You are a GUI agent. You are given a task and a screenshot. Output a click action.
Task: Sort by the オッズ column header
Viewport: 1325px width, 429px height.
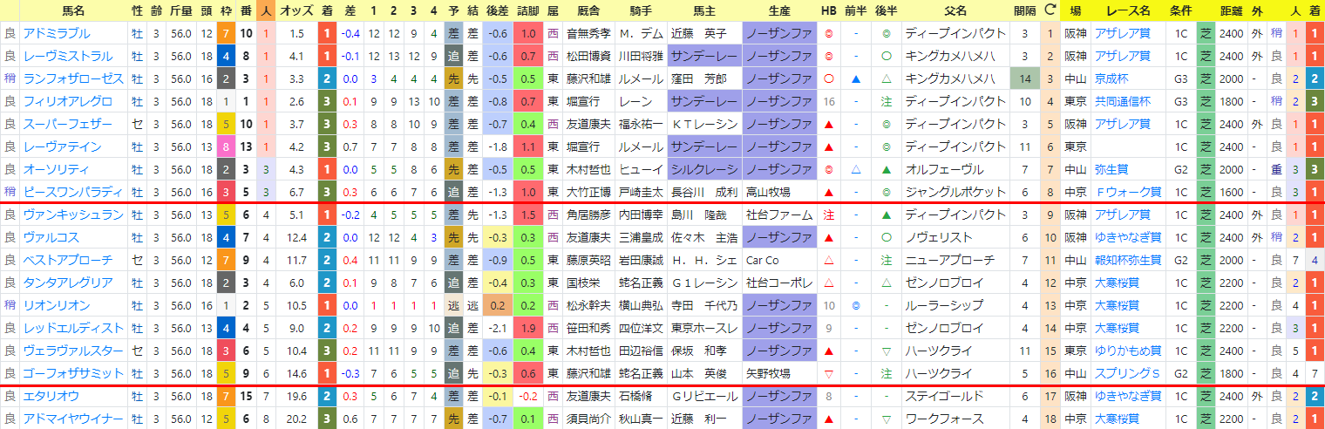pos(296,11)
